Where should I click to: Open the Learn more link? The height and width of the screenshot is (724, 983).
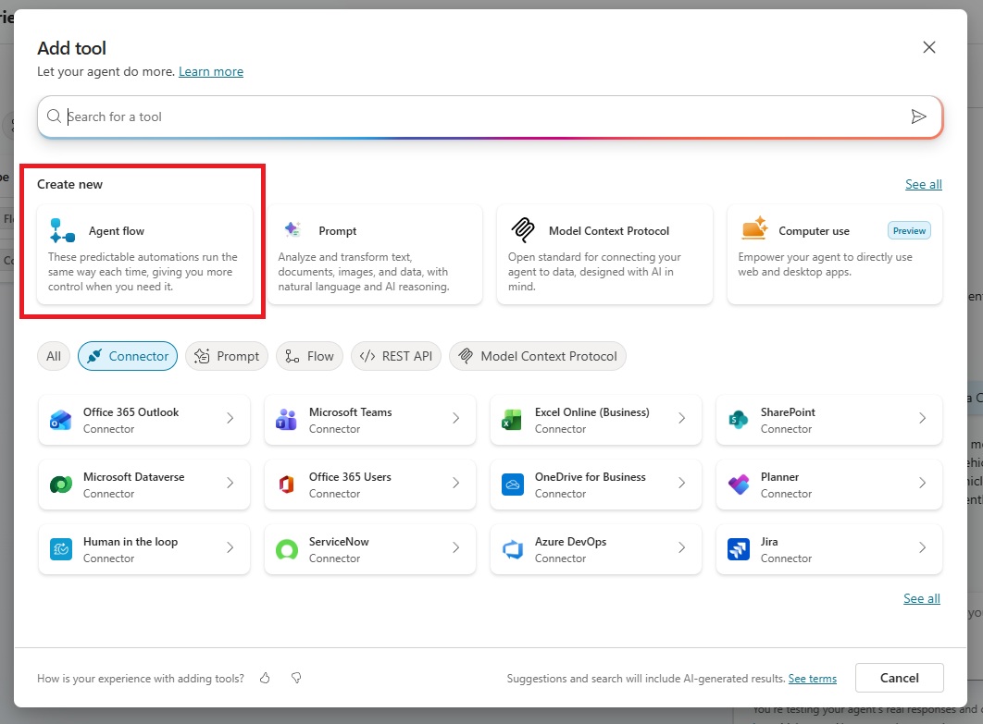[x=211, y=71]
